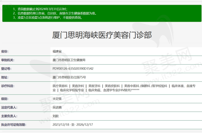Click the 美容牙科 department entry
202x133 pixels.
[x=94, y=86]
